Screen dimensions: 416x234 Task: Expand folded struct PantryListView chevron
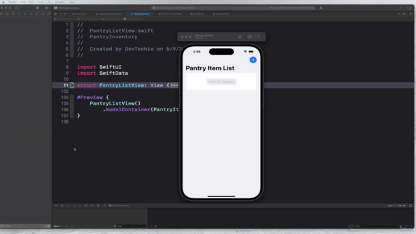coord(71,85)
